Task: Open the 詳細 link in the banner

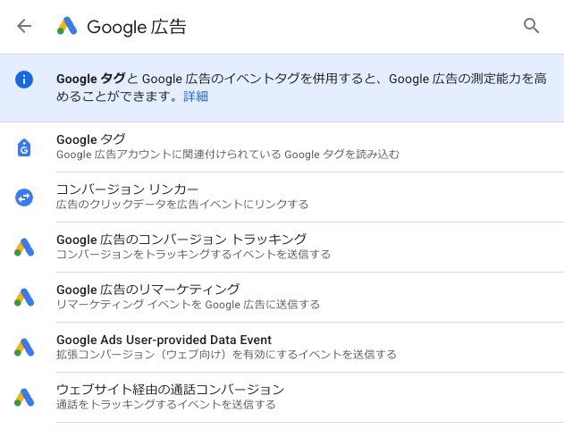Action: [196, 97]
